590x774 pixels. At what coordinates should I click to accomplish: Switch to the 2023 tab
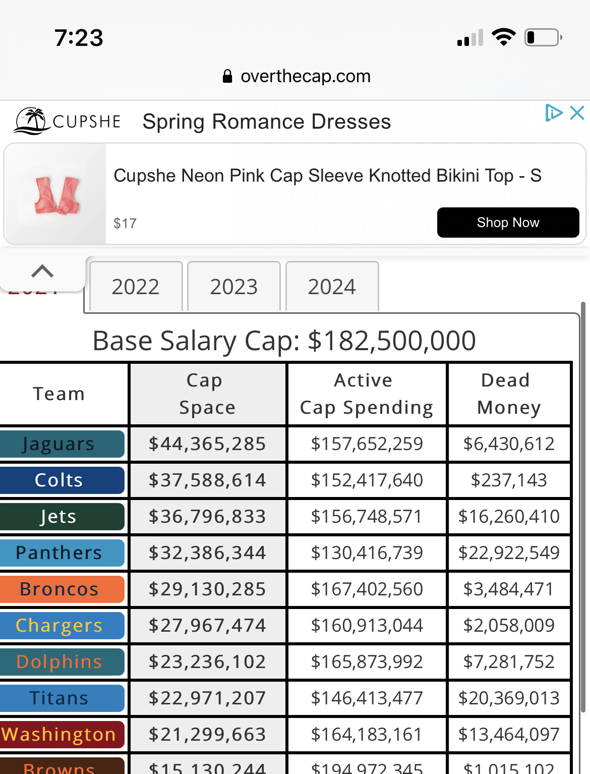[x=233, y=287]
